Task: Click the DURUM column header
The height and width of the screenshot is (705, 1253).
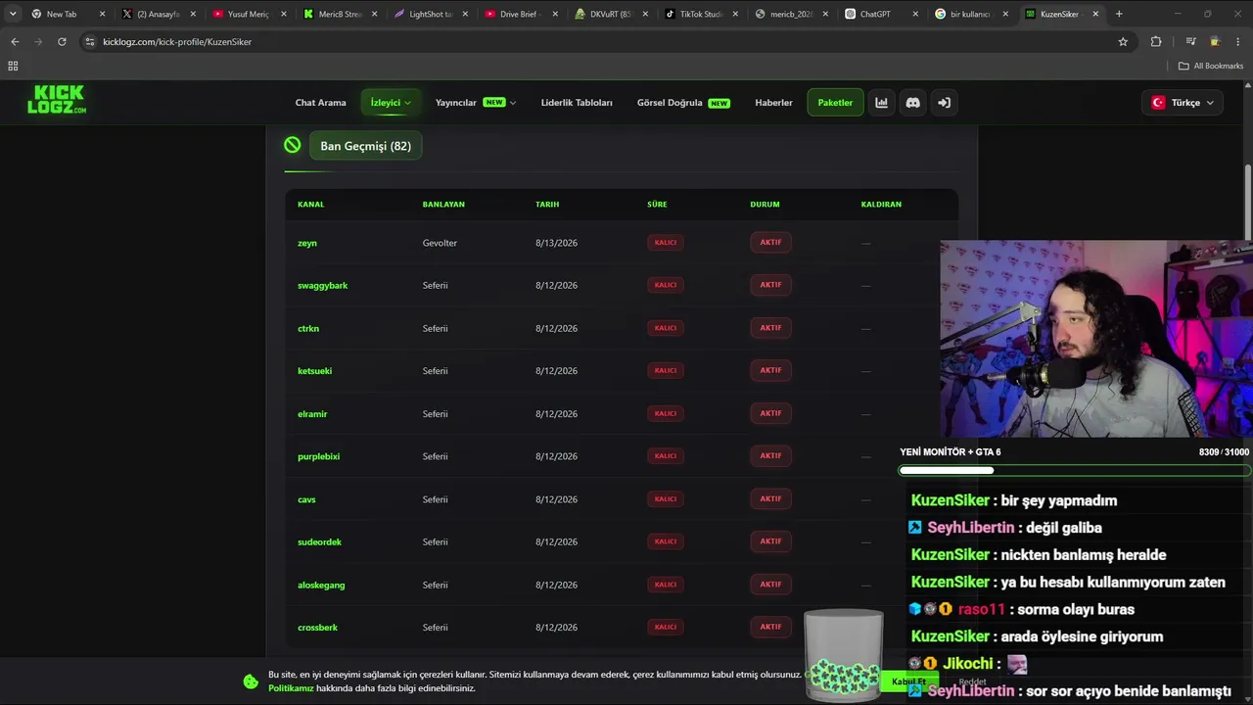Action: 765,205
